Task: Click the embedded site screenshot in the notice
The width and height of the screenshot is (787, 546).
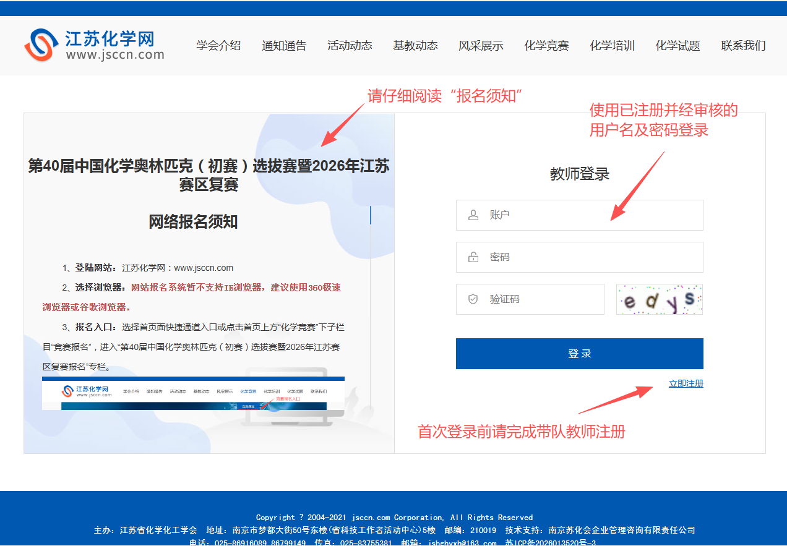Action: tap(193, 393)
